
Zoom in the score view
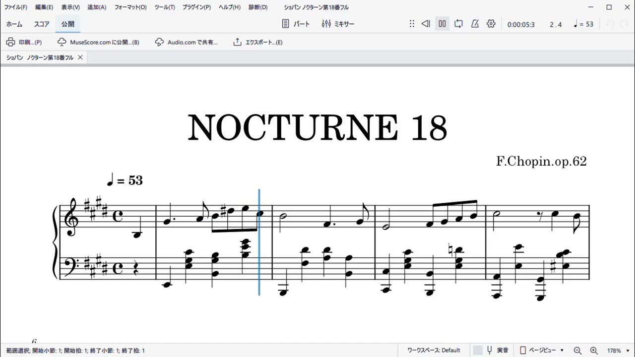[594, 351]
